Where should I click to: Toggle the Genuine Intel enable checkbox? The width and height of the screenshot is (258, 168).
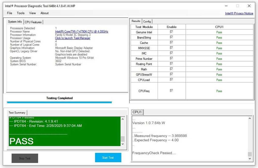tap(172, 32)
